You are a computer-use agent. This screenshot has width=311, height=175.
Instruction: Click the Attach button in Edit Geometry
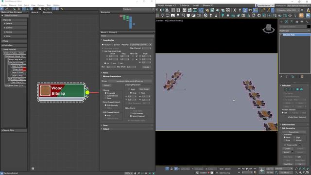click(286, 152)
